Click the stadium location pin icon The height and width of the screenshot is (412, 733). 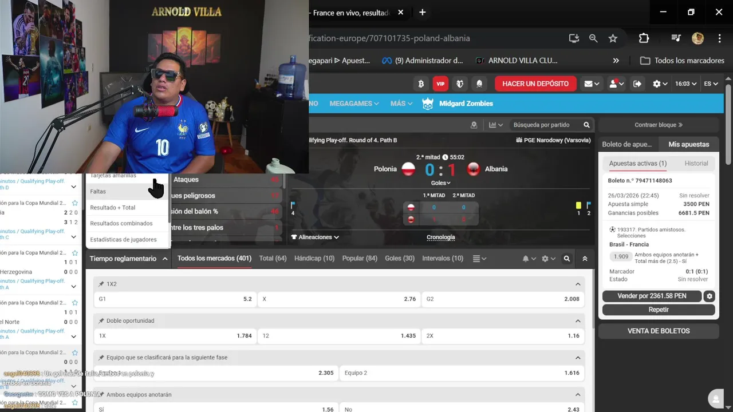[474, 125]
